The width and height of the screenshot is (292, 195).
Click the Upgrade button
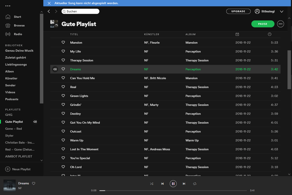[x=238, y=11]
